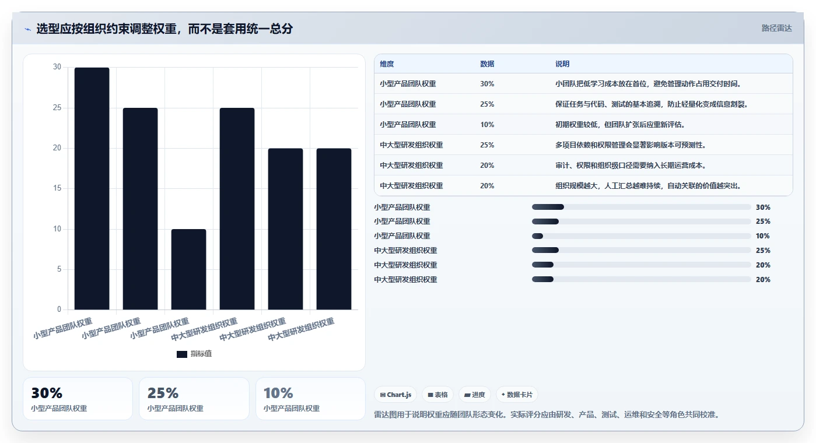
Task: Click the 数据卡片 tag
Action: [517, 395]
